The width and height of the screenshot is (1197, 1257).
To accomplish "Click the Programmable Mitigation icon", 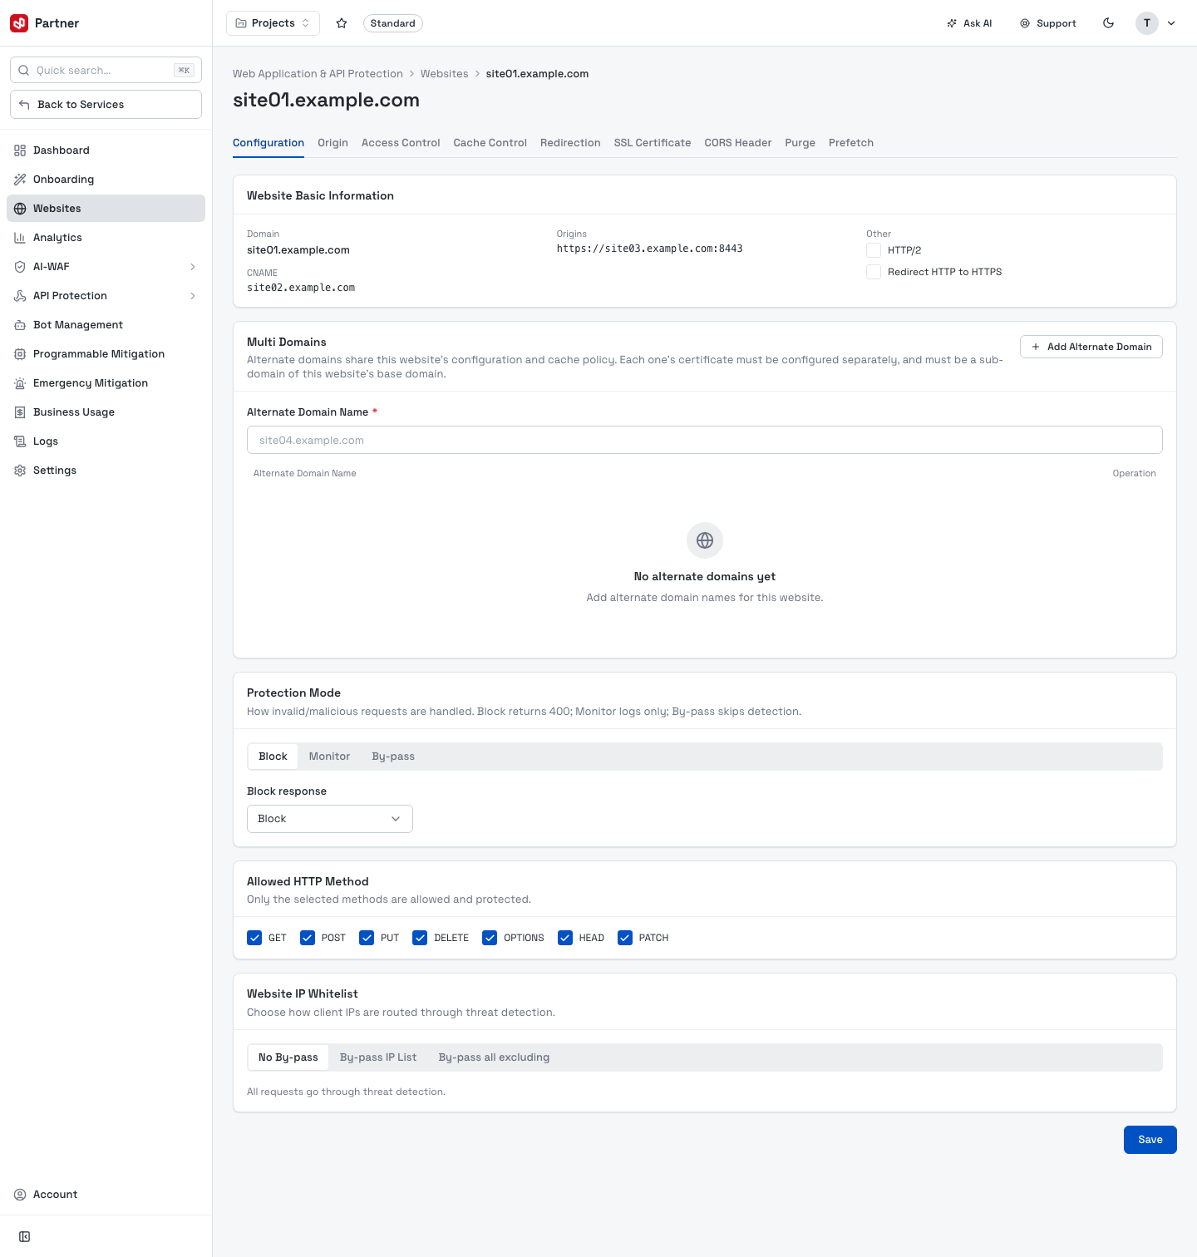I will 20,354.
